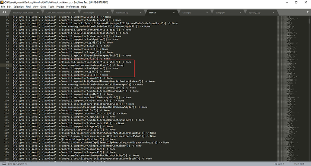Close the ioproxy2.py tab
Screen dimensions: 311x166
(x=273, y=13)
